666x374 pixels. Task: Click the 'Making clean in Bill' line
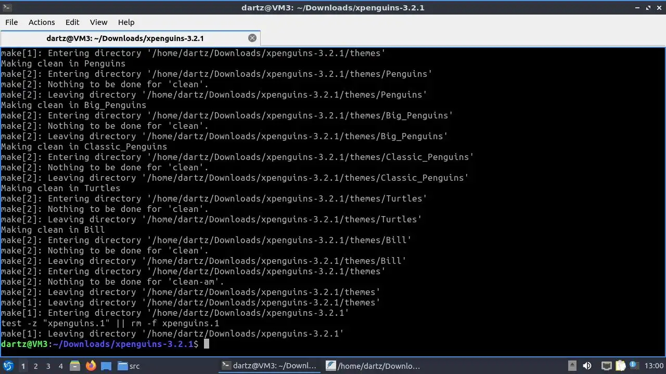(x=53, y=230)
